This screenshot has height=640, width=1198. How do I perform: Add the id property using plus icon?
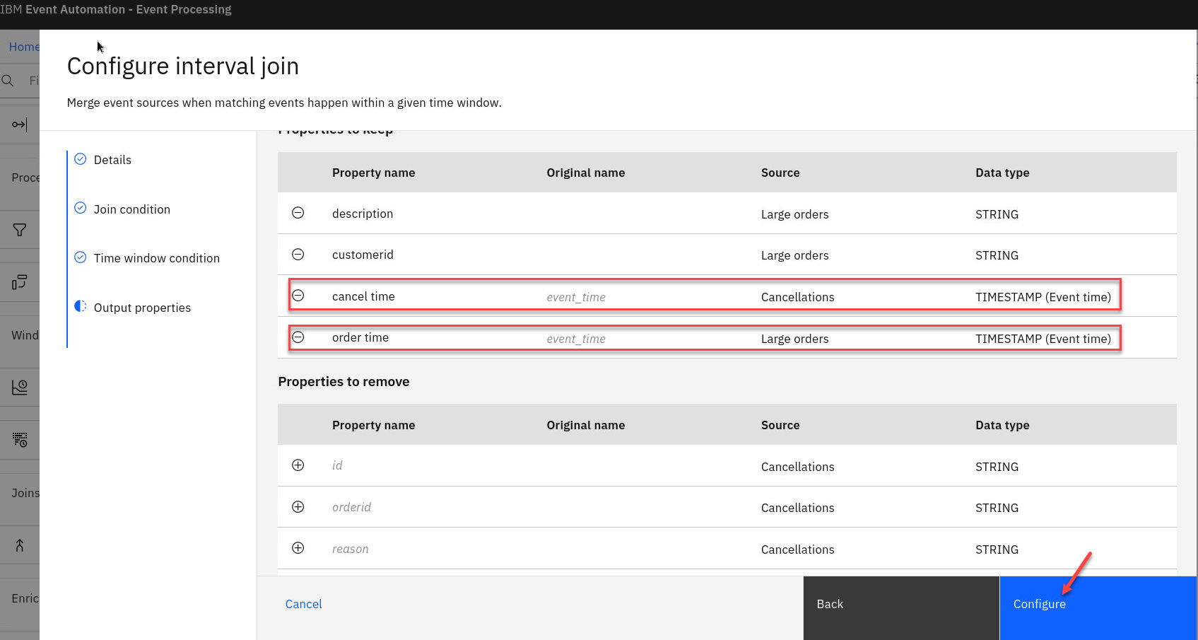pos(298,465)
